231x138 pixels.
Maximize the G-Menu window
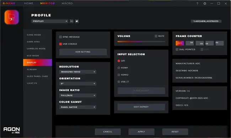click(219, 4)
